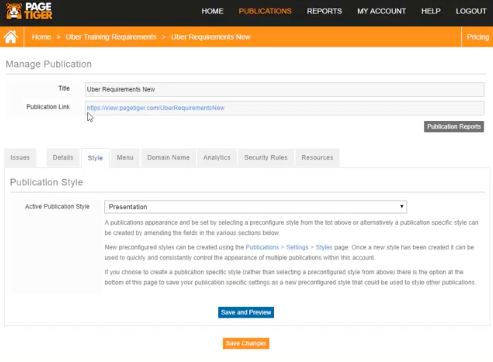The image size is (493, 362).
Task: Click the Publication Style section heading
Action: pyautogui.click(x=46, y=182)
